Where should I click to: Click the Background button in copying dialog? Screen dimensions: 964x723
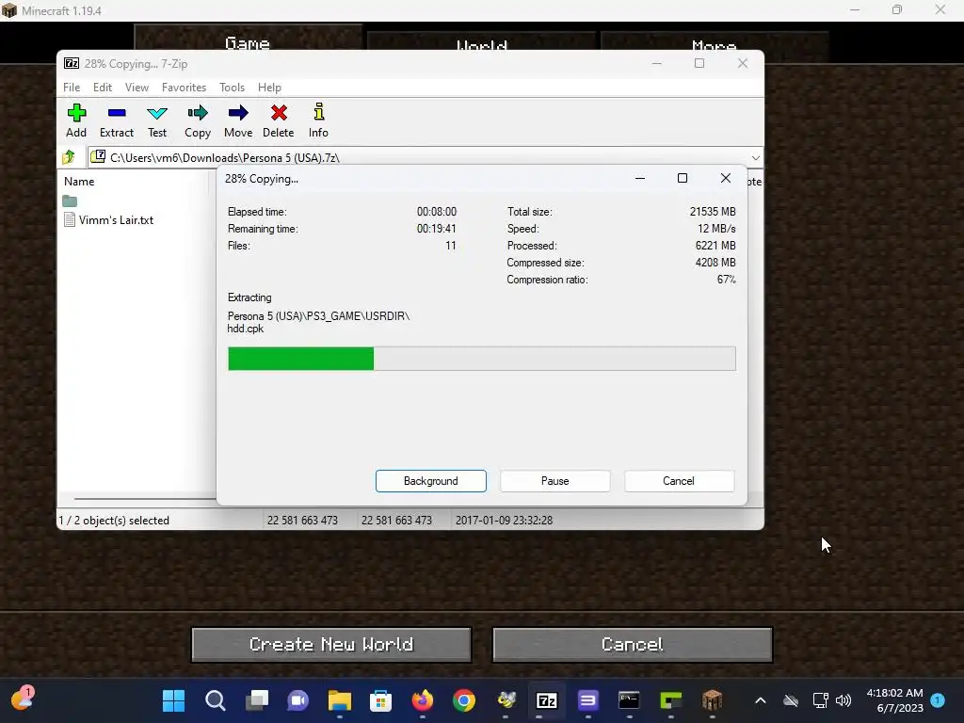click(x=431, y=481)
